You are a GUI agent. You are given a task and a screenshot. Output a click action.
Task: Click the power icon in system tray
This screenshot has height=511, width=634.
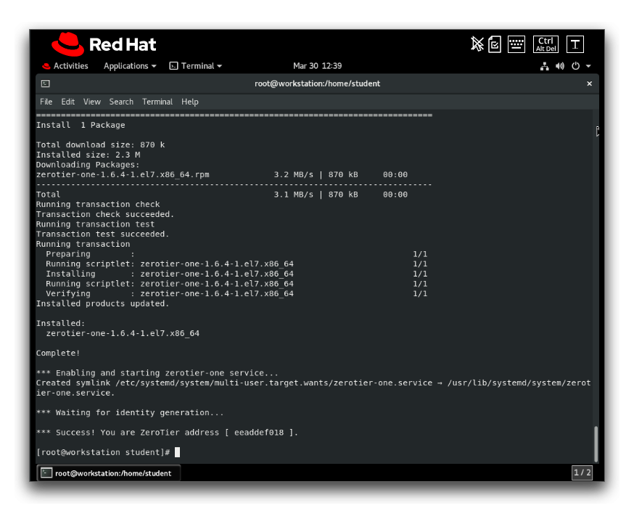(x=575, y=66)
